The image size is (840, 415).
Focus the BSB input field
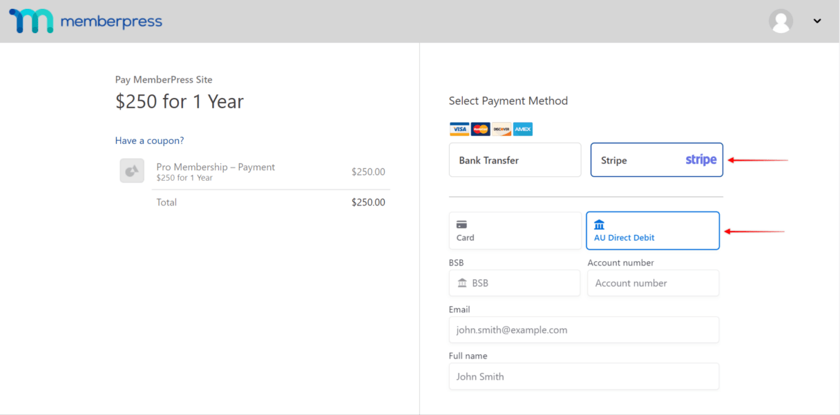(x=515, y=283)
